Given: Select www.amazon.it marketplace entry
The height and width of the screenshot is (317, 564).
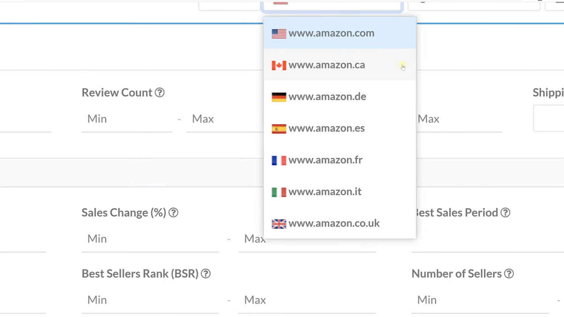Looking at the screenshot, I should (325, 192).
